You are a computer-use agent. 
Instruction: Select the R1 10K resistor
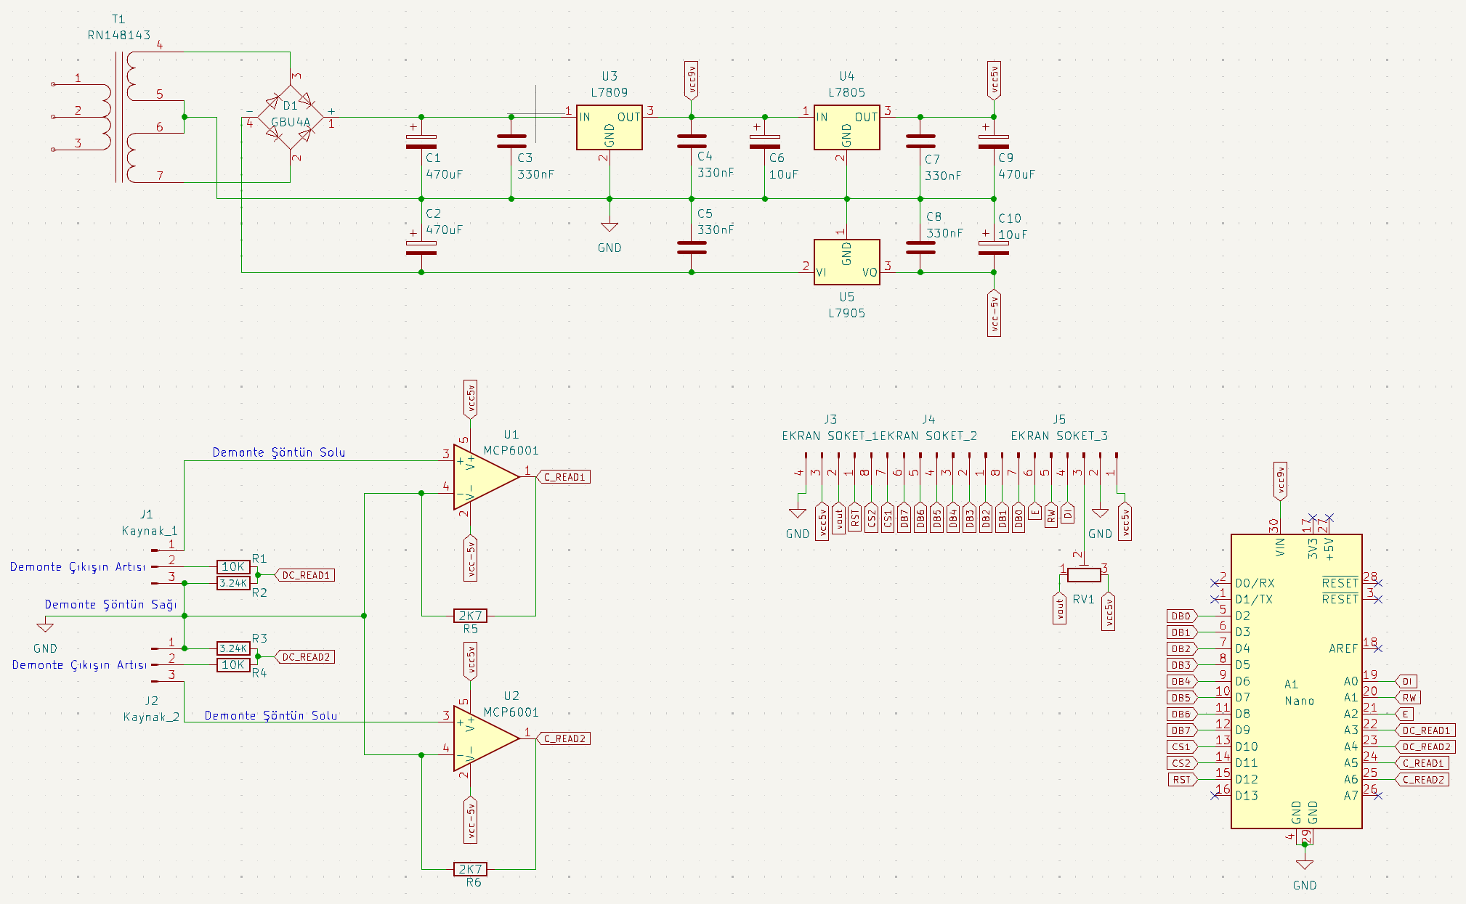pyautogui.click(x=233, y=566)
